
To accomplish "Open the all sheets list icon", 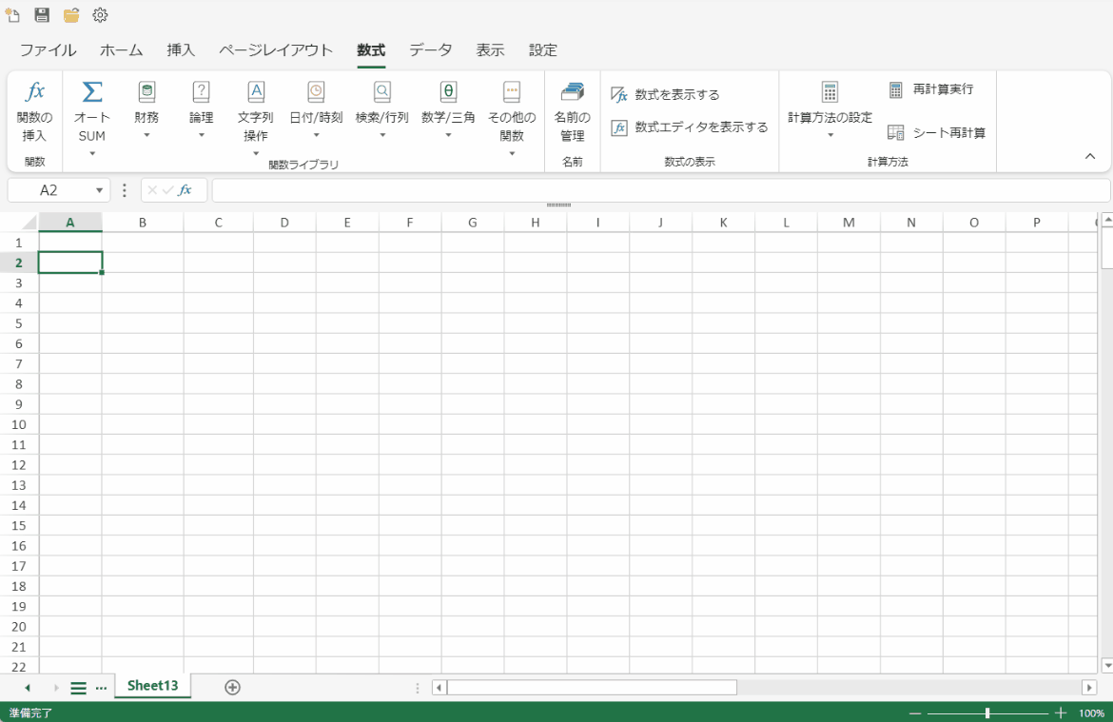I will (x=78, y=688).
